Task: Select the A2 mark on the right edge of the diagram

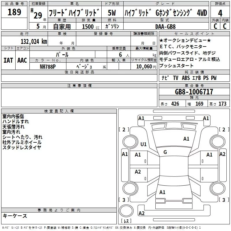Action: (222, 154)
